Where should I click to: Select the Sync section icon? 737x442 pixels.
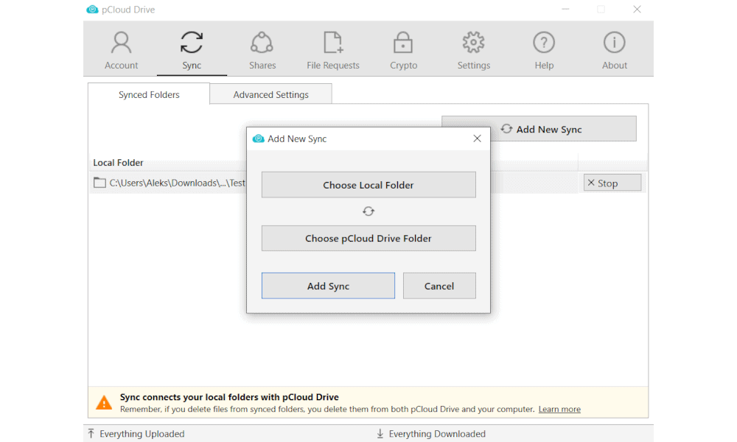pyautogui.click(x=192, y=43)
